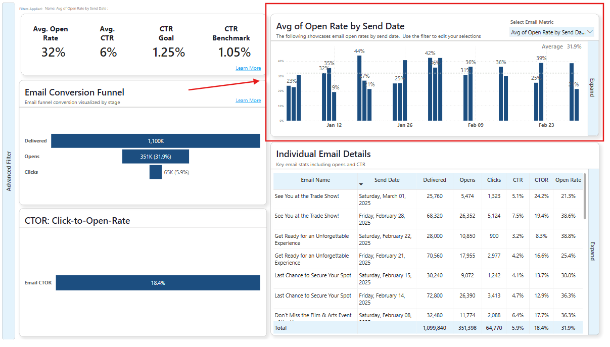Click the Clicks bar in conversion funnel
Viewport: 610px width, 347px height.
pos(156,172)
